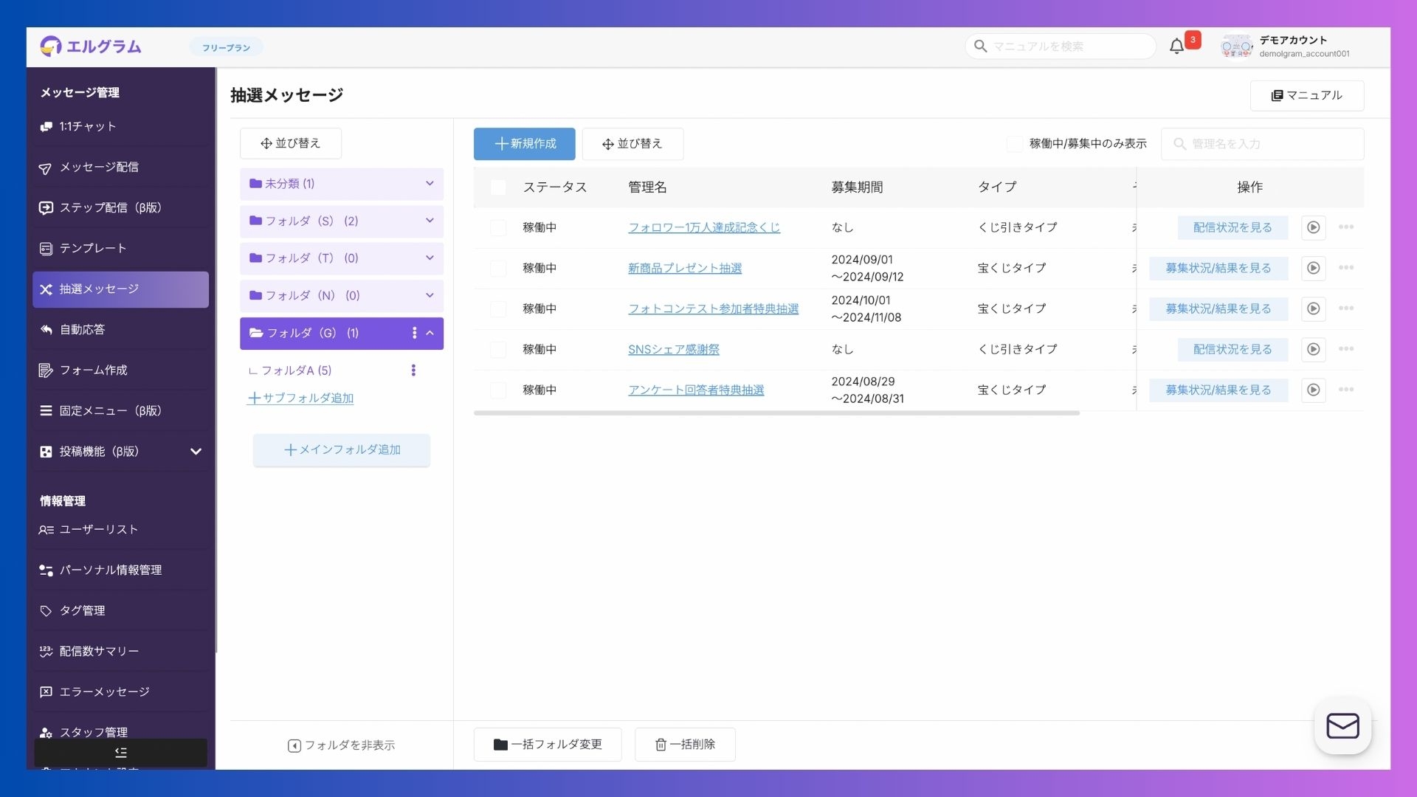Viewport: 1417px width, 797px height.
Task: Open vertical dots menu on フォルダ (G)
Action: point(414,333)
